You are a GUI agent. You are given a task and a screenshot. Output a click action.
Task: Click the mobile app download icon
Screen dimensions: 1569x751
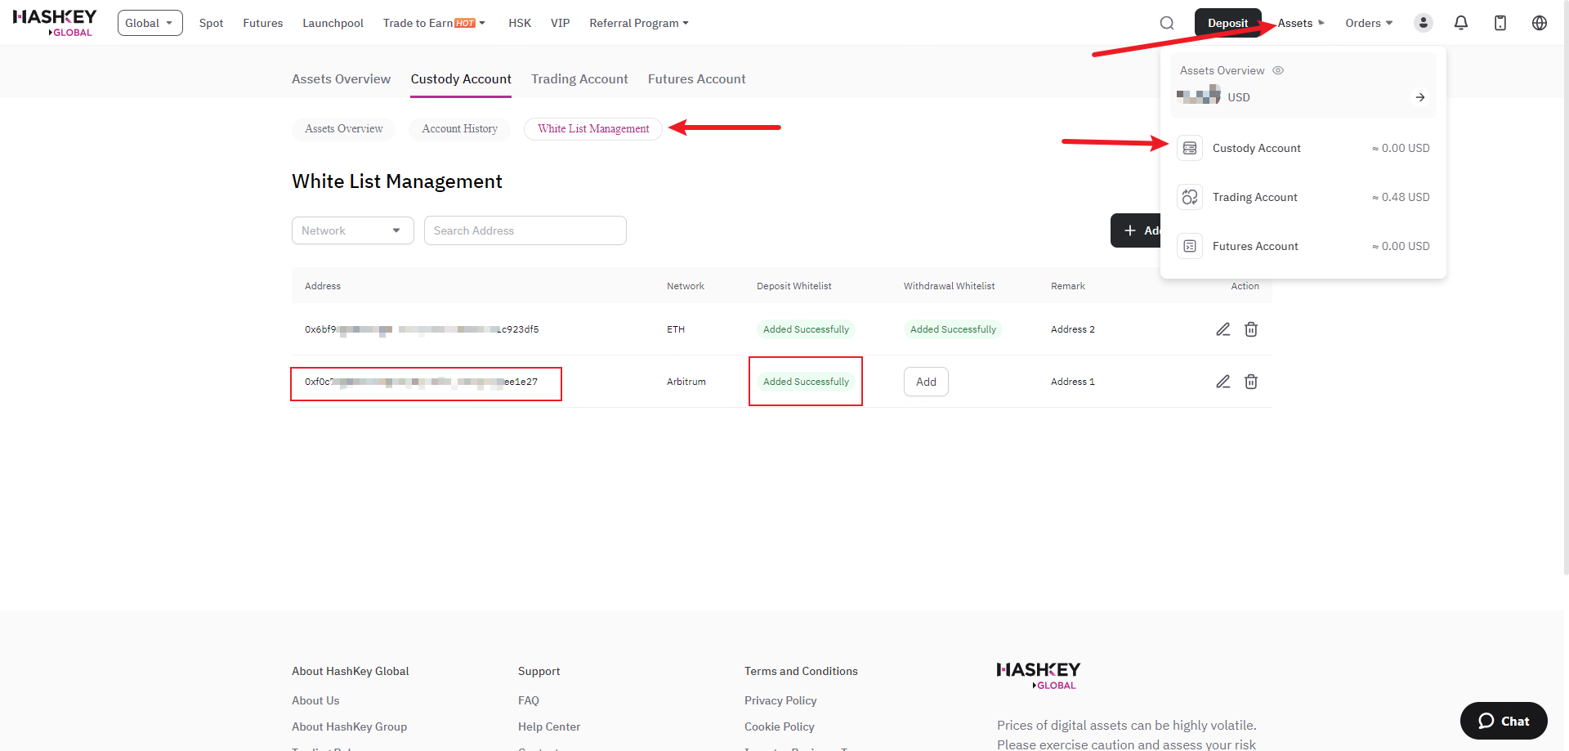[x=1500, y=23]
